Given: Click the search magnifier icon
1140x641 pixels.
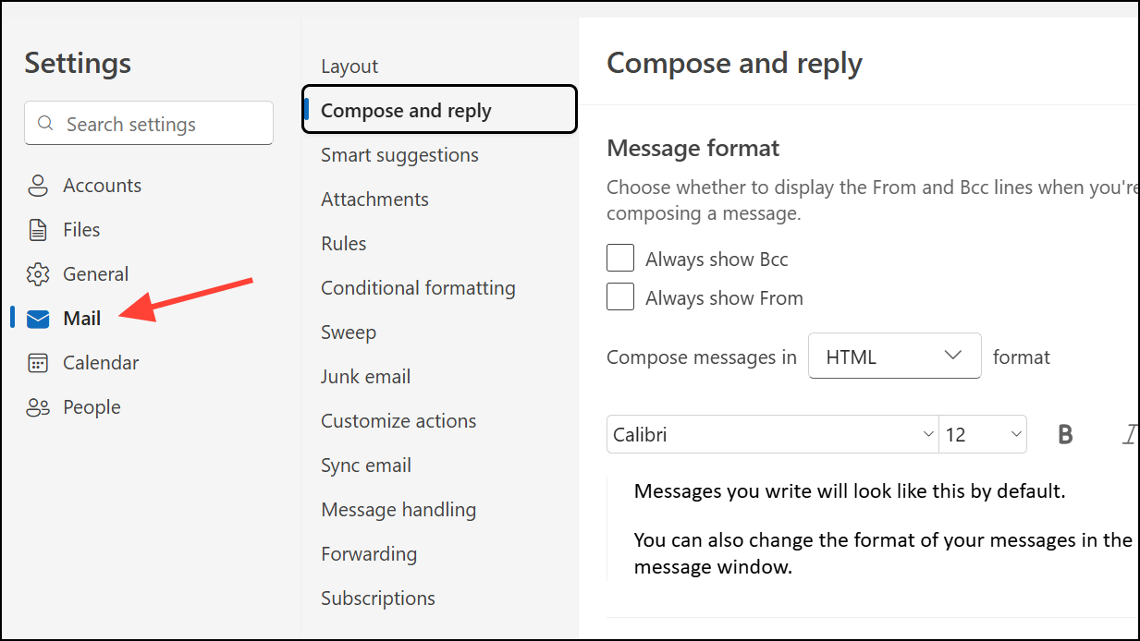Looking at the screenshot, I should tap(45, 124).
